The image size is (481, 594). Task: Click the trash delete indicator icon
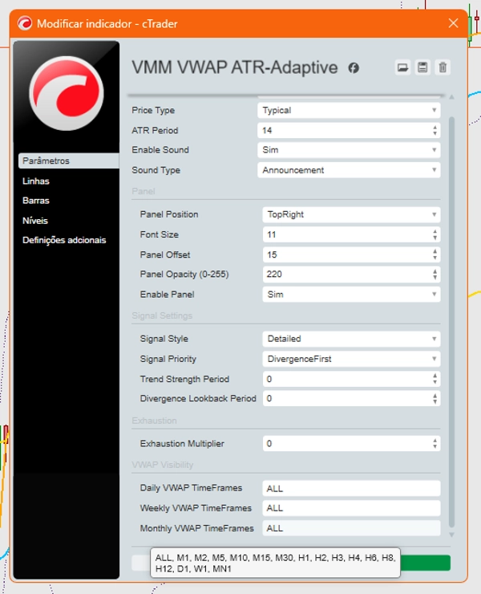coord(443,67)
